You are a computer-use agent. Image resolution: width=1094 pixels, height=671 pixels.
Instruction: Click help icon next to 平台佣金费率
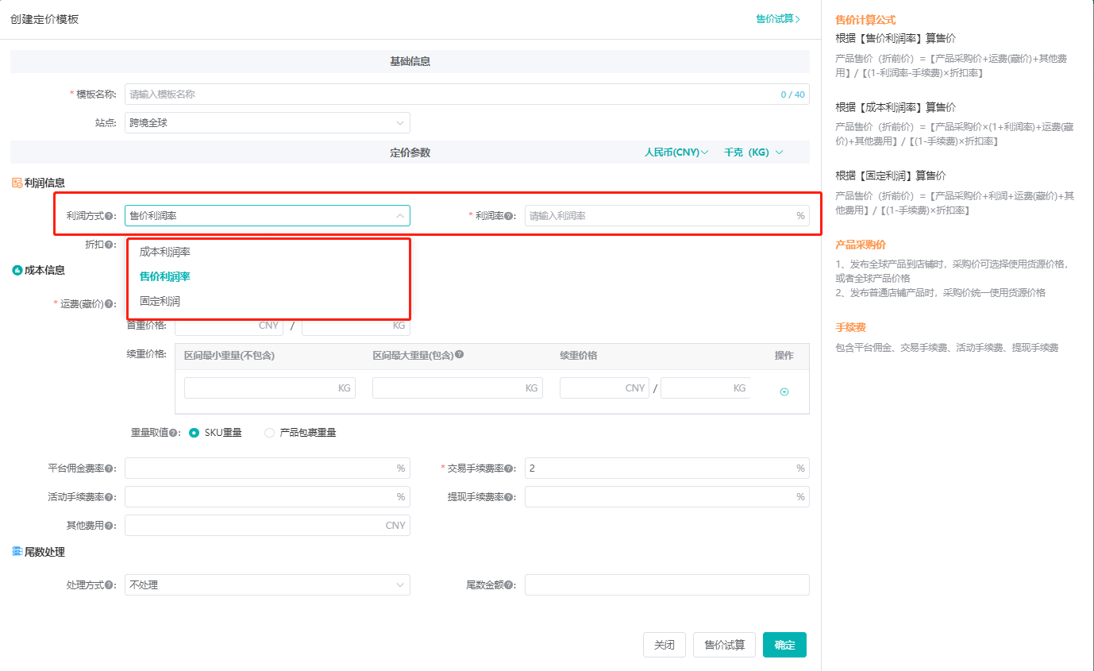pos(109,469)
